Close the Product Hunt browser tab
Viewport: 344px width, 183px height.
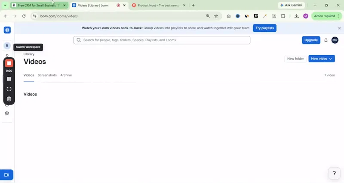[184, 5]
